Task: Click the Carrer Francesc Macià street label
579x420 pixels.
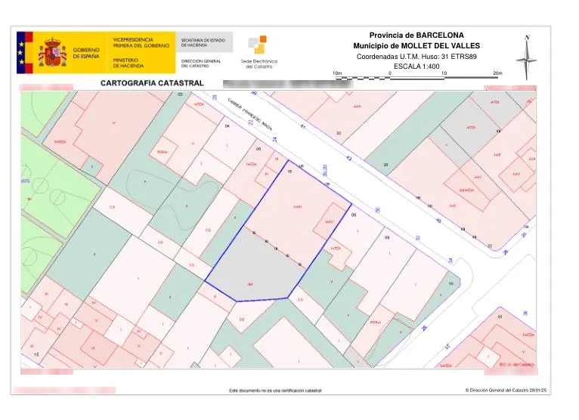Action: coord(250,114)
